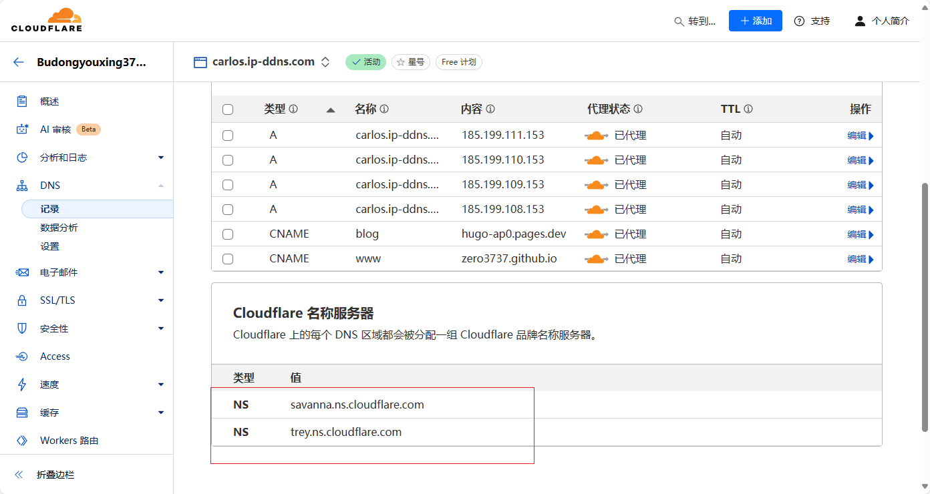This screenshot has width=930, height=494.
Task: Click the proxy cloud icon for blog record
Action: pos(596,234)
